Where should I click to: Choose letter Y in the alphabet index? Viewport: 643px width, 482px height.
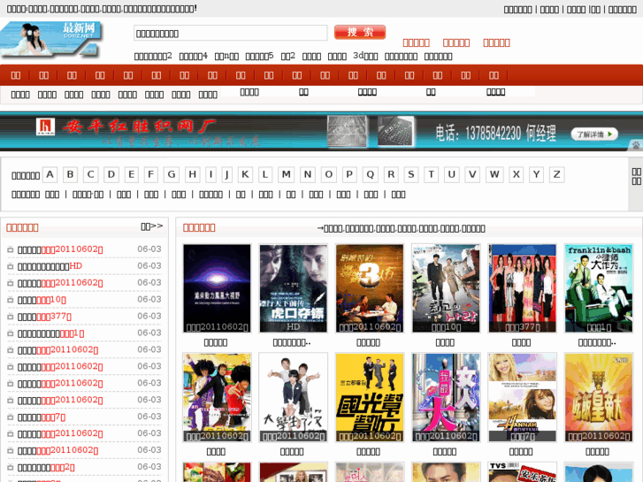536,175
